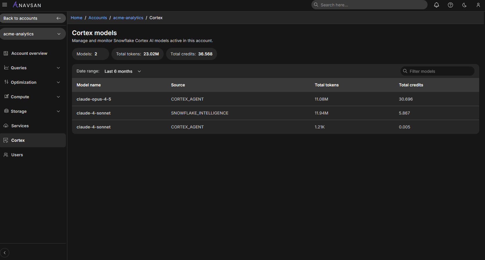Sort by Total credits column header

pos(411,85)
